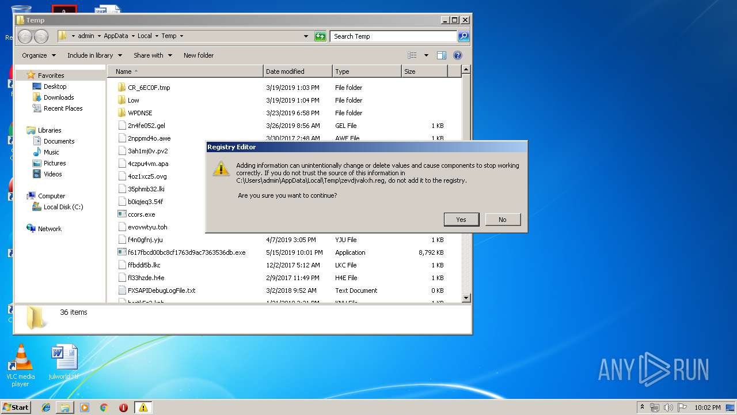The image size is (737, 415).
Task: Expand the arrow after Local in address bar
Action: coord(156,36)
